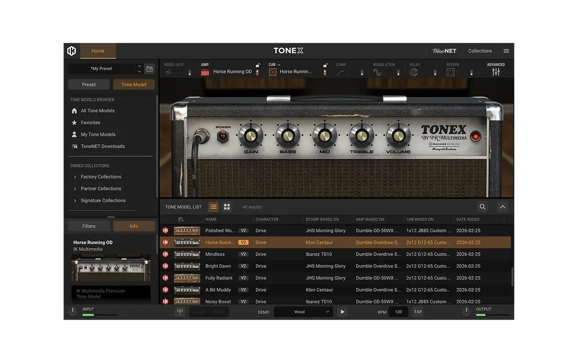This screenshot has height=362, width=577.
Task: Click the CAB speaker module icon
Action: click(x=272, y=72)
